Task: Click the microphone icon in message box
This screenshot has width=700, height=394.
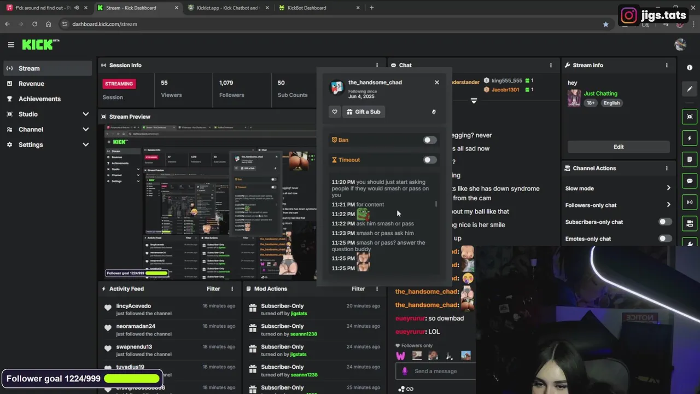Action: pyautogui.click(x=405, y=371)
